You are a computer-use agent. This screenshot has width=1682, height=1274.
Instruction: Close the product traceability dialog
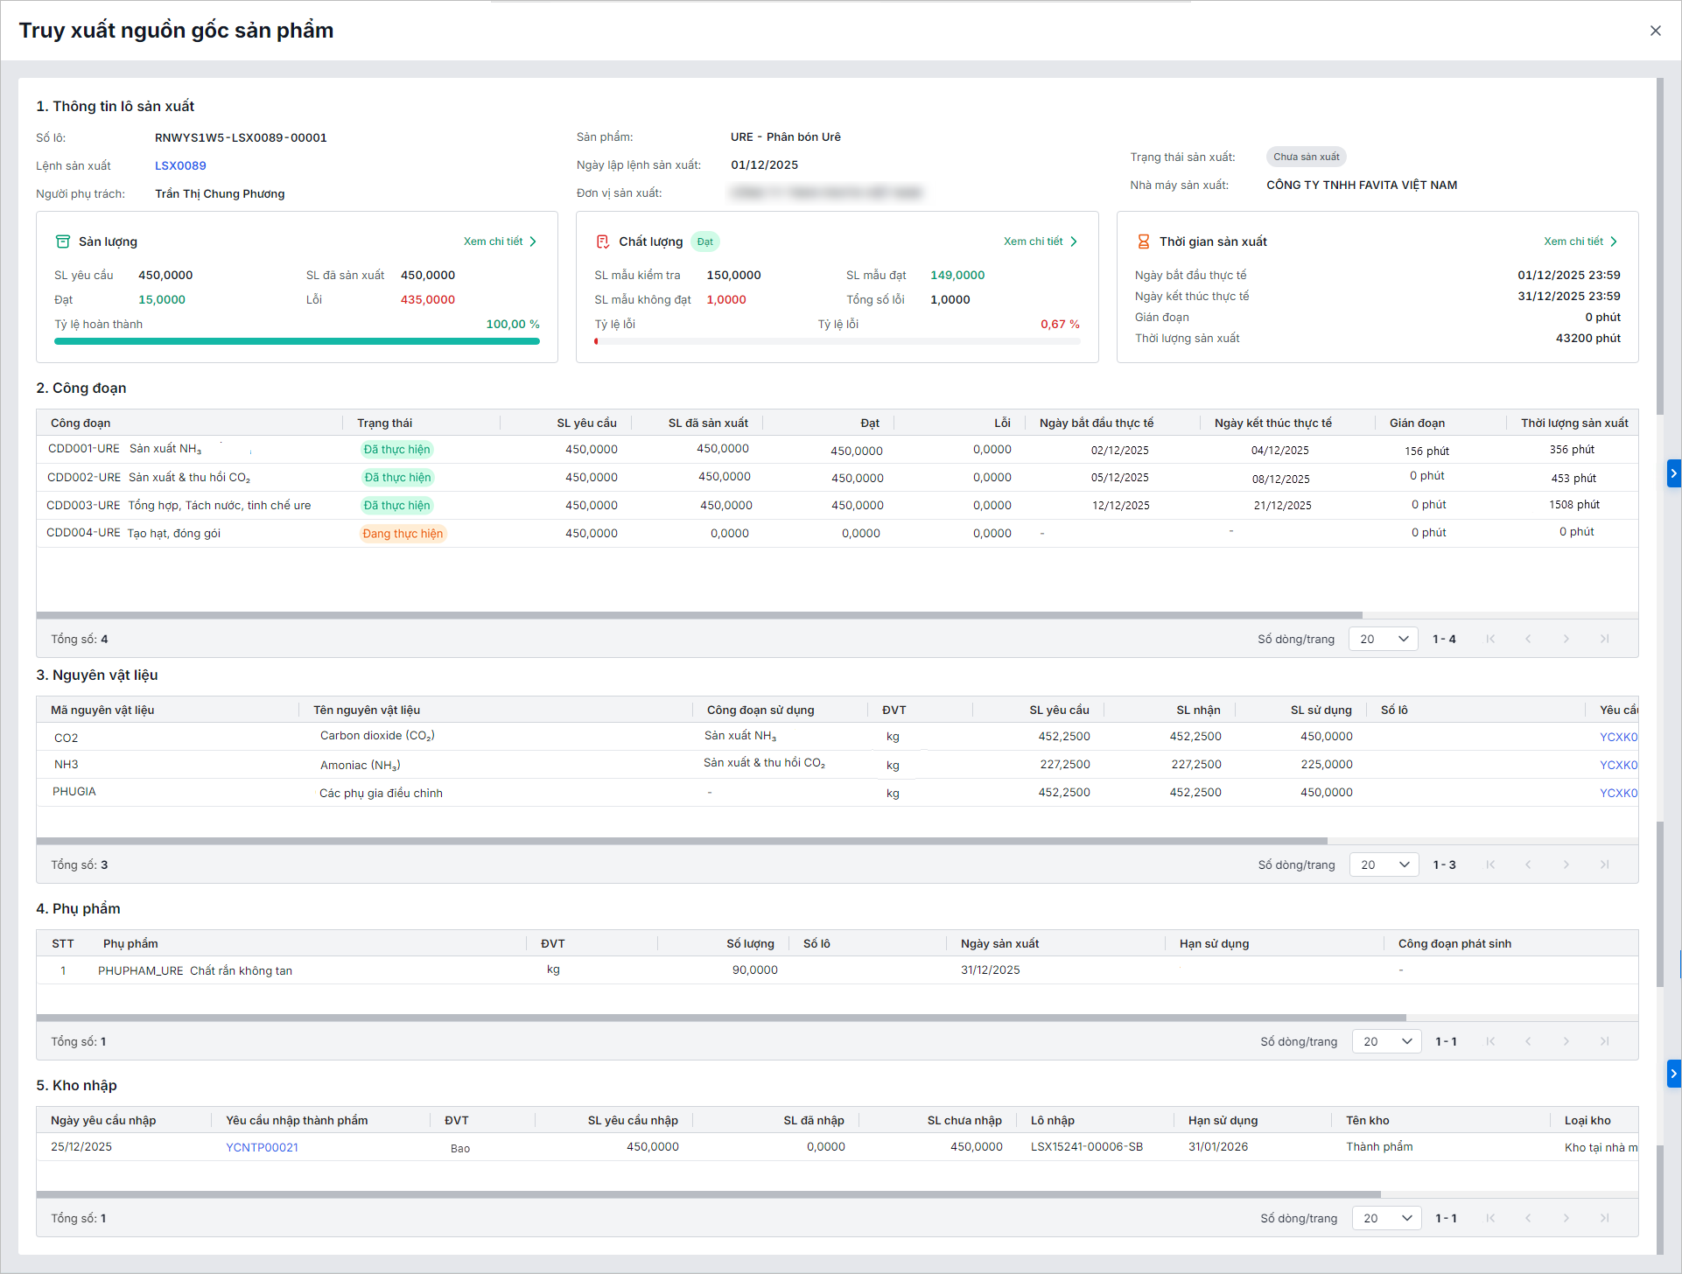[1655, 31]
